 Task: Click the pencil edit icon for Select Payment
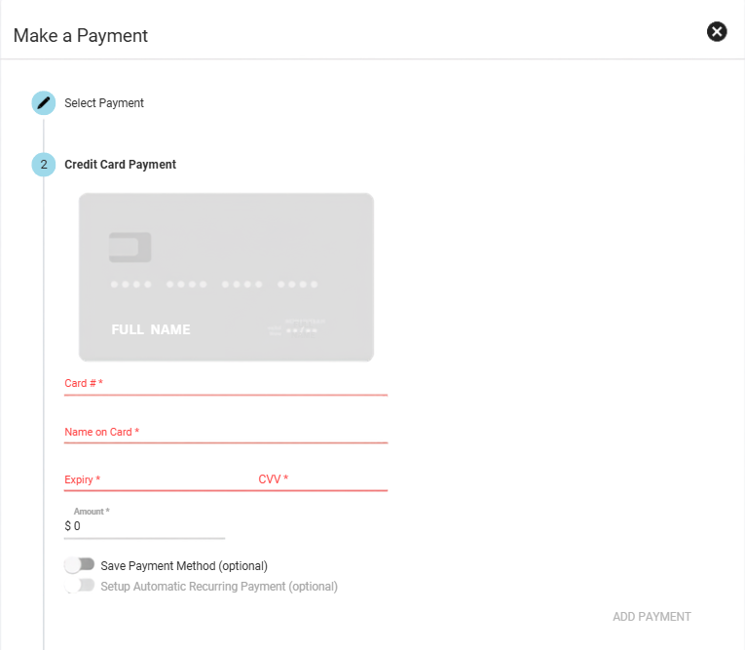click(44, 102)
